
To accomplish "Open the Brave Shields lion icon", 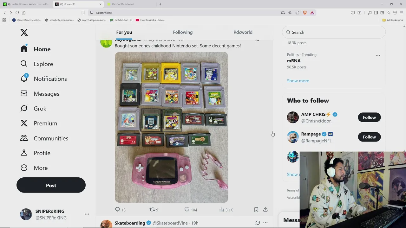I will click(x=305, y=13).
